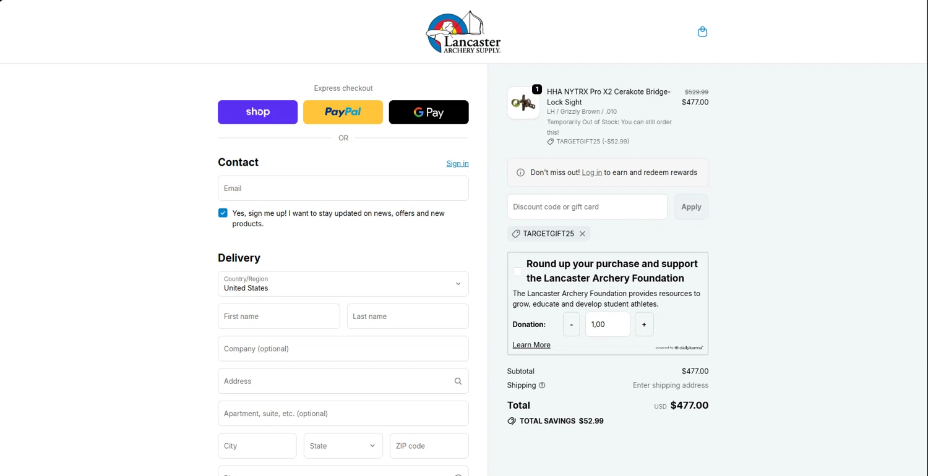Focus the Company (optional) field

[343, 349]
